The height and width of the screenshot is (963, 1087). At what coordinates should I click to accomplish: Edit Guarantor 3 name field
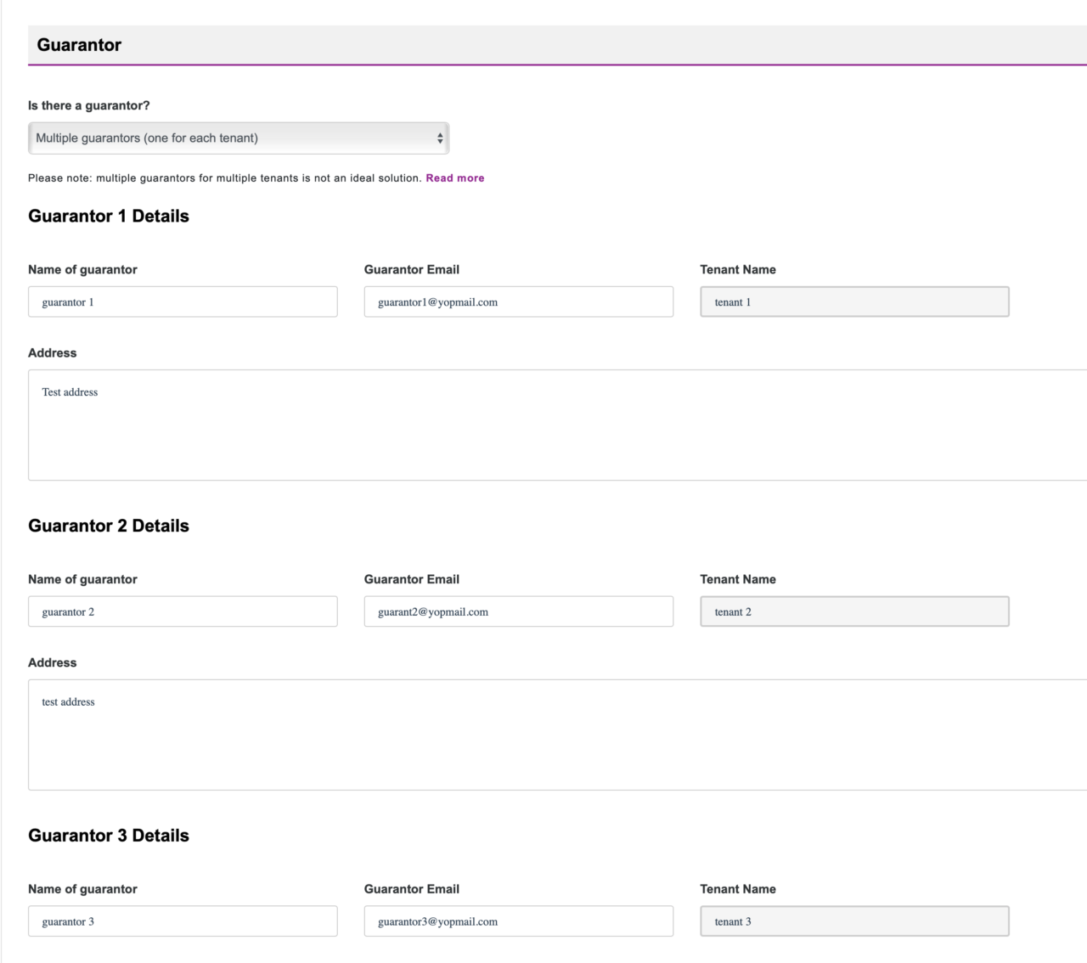coord(183,921)
